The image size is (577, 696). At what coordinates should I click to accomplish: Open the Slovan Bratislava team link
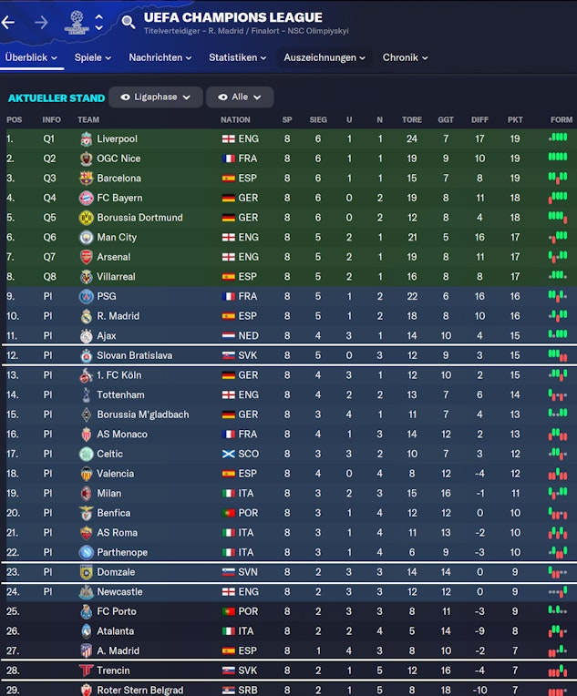point(134,355)
